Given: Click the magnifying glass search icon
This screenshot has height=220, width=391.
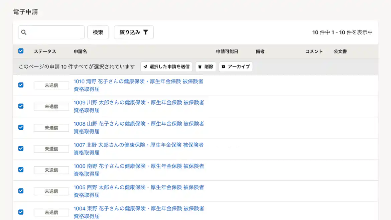Looking at the screenshot, I should click(x=23, y=32).
